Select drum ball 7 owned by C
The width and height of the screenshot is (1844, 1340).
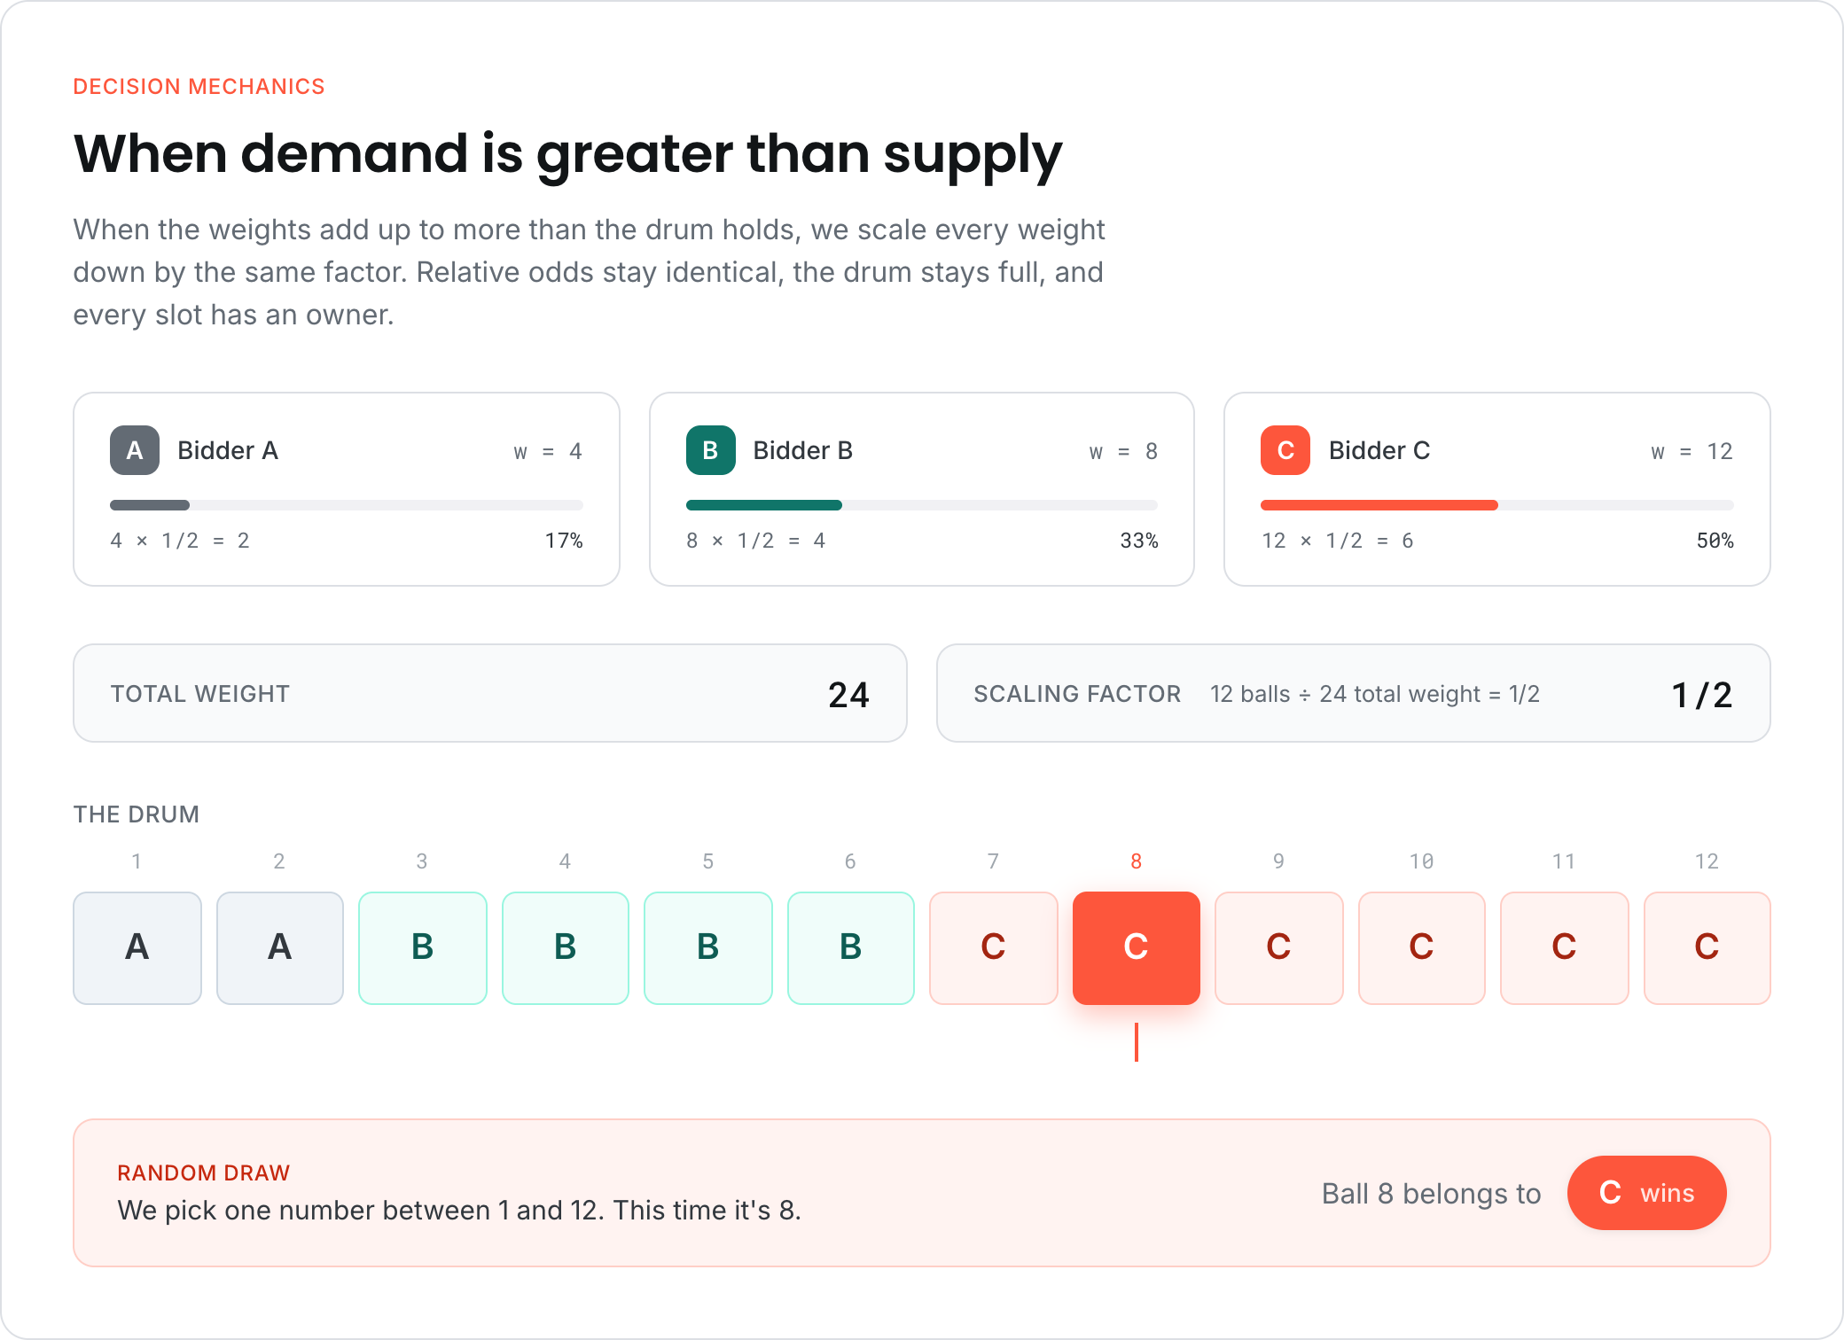[x=994, y=947]
